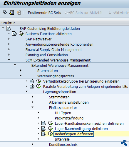Image resolution: width=129 pixels, height=147 pixels.
Task: Select Business Functions aktivieren text
Action: point(48,34)
